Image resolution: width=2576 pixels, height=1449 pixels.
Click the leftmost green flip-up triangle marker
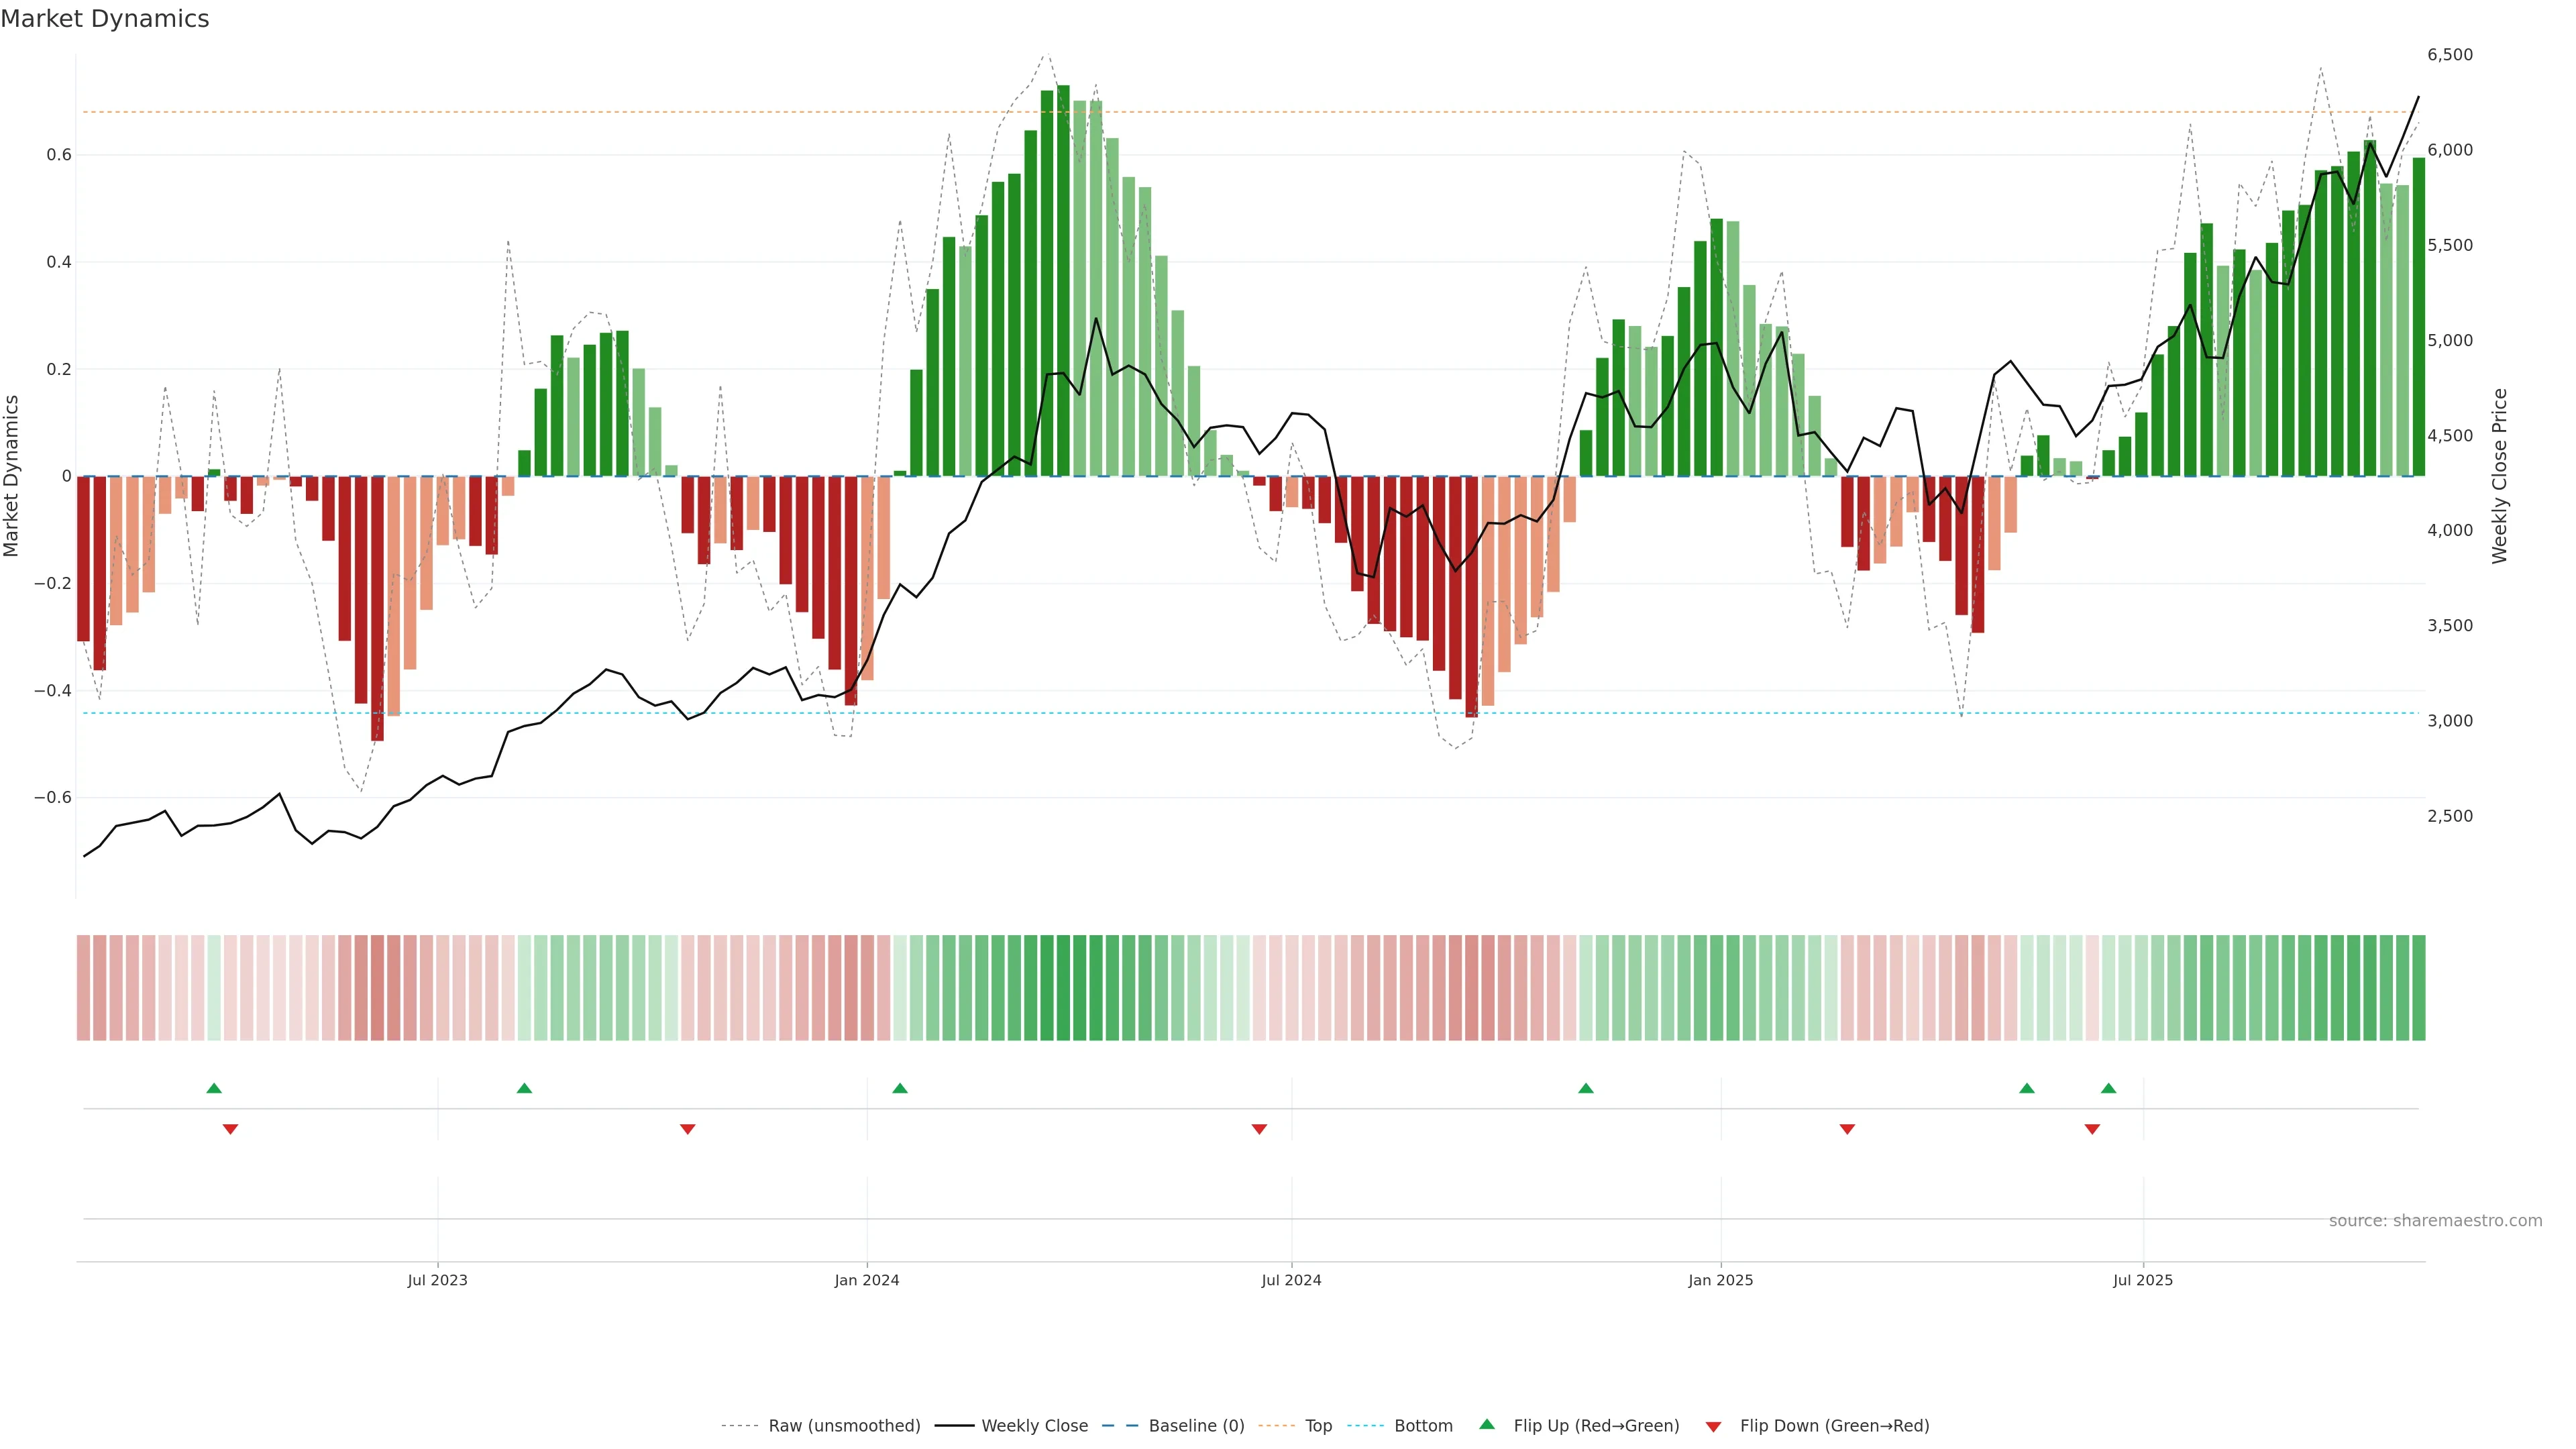pos(214,1088)
